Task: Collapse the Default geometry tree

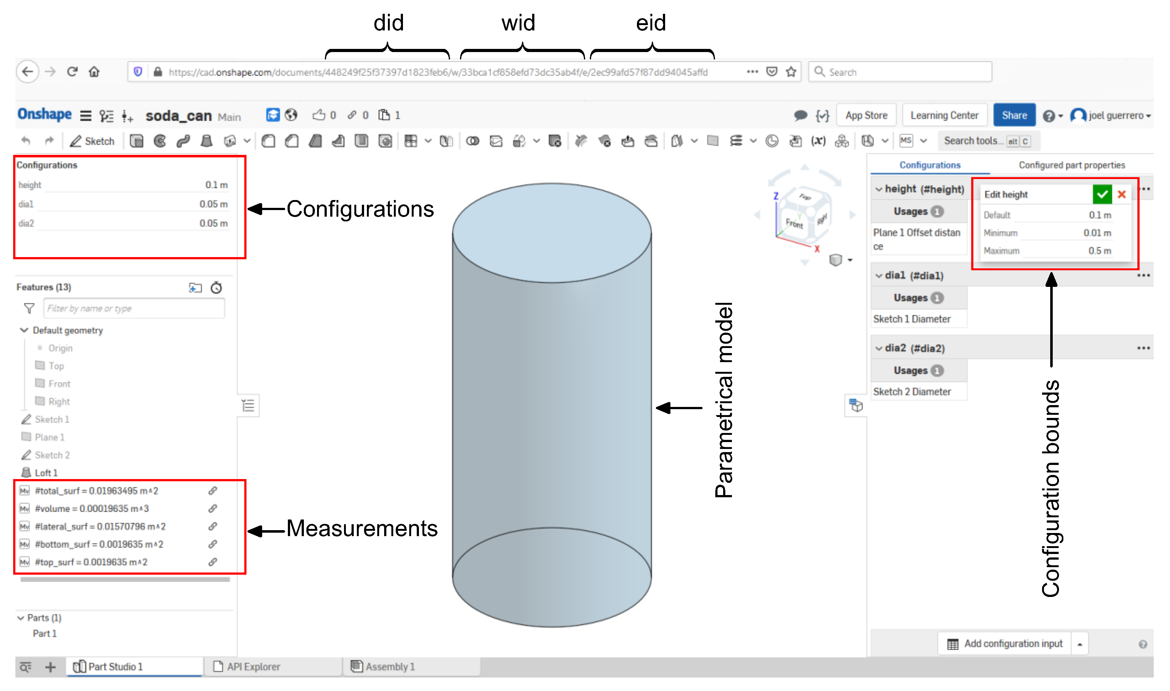Action: coord(24,330)
